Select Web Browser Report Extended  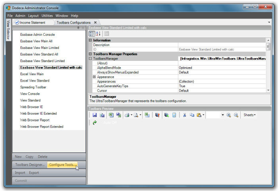(42, 127)
